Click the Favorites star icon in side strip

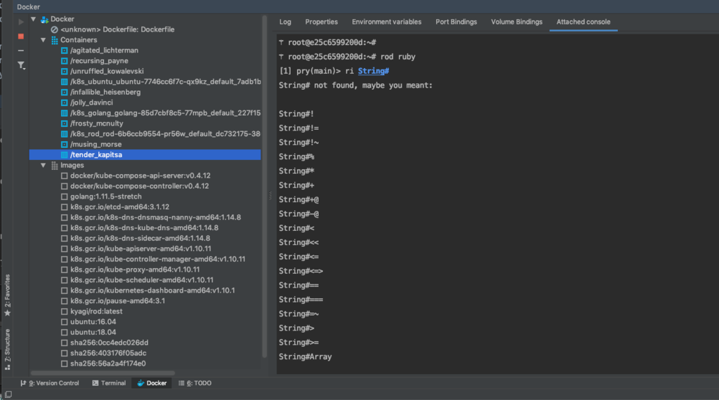coord(7,314)
